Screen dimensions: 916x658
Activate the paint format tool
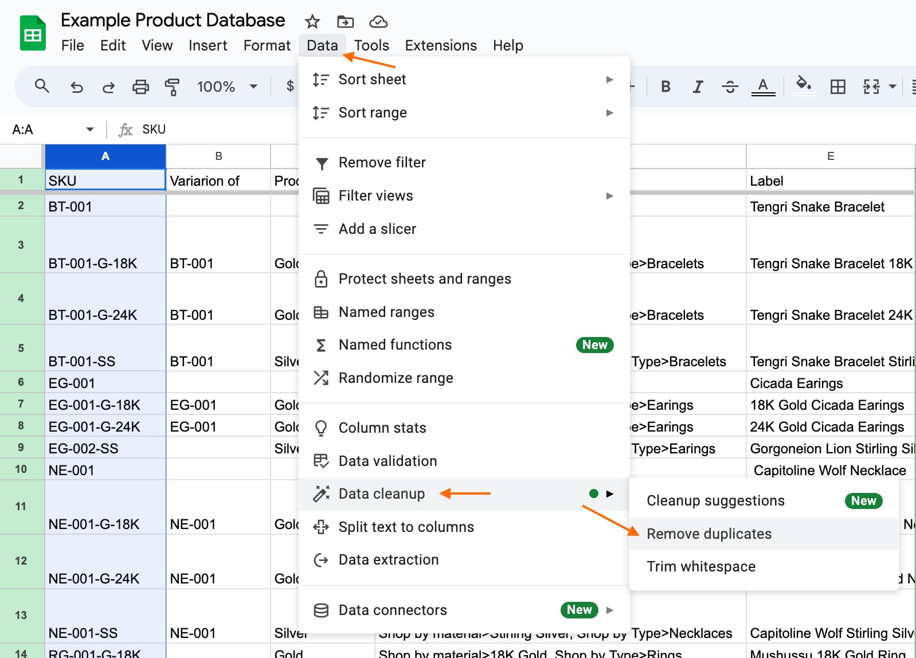172,87
